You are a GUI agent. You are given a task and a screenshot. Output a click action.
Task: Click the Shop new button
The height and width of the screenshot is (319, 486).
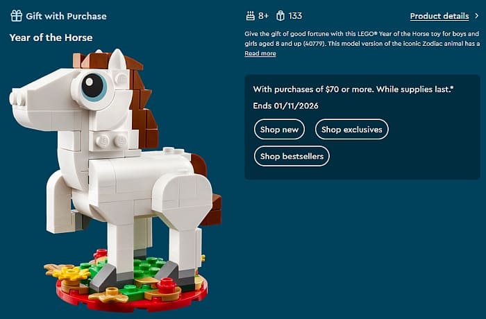(279, 130)
